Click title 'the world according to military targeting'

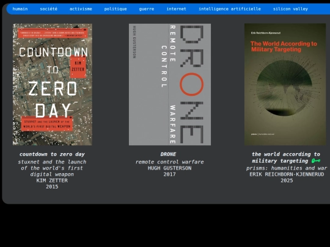point(286,157)
